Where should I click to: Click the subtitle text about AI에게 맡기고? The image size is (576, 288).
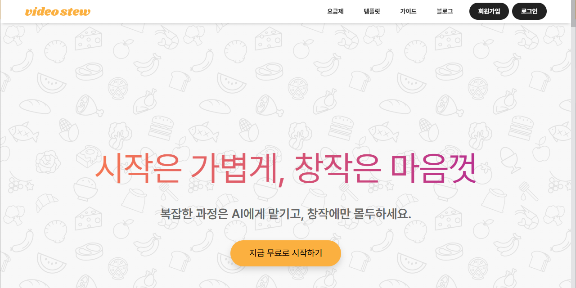pyautogui.click(x=286, y=213)
